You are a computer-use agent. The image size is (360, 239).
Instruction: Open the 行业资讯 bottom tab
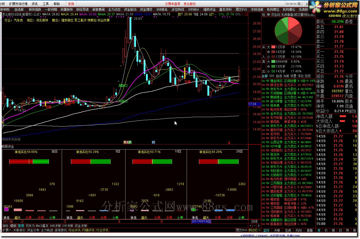tap(102, 230)
